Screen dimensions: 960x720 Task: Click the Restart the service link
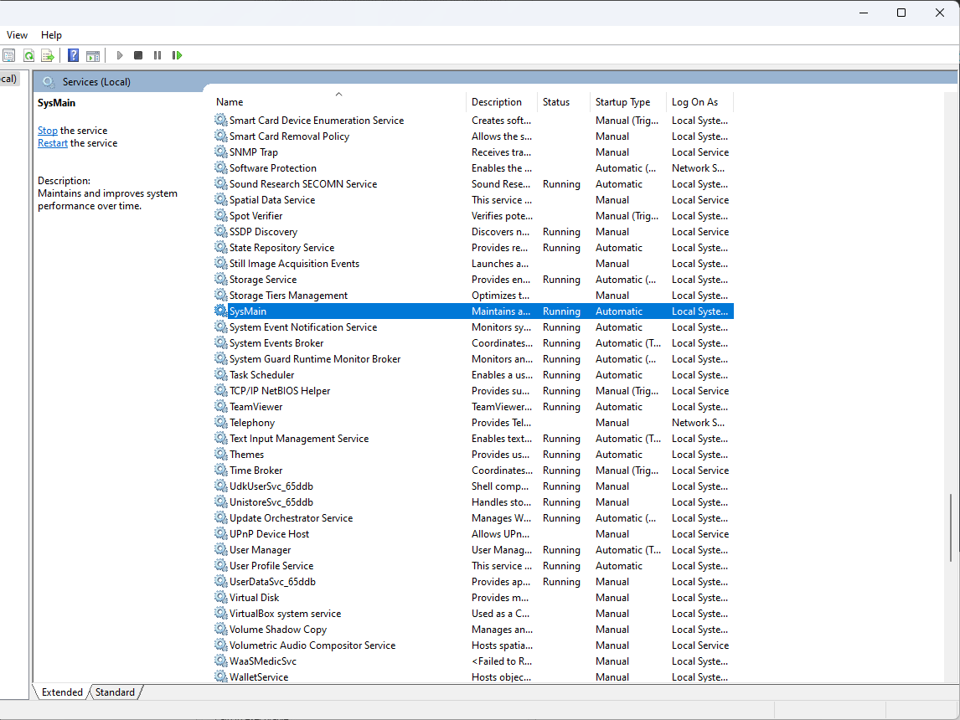click(x=52, y=142)
